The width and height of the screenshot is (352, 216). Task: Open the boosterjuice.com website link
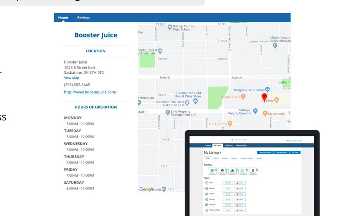[x=90, y=92]
